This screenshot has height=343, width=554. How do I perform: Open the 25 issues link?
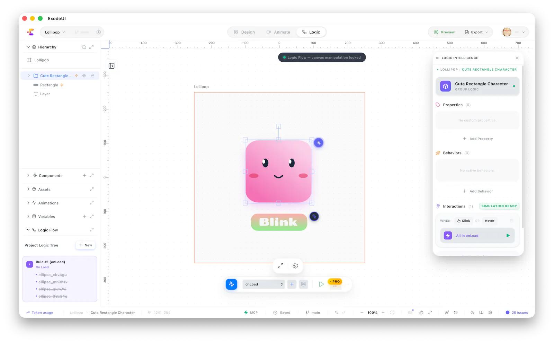pyautogui.click(x=517, y=313)
